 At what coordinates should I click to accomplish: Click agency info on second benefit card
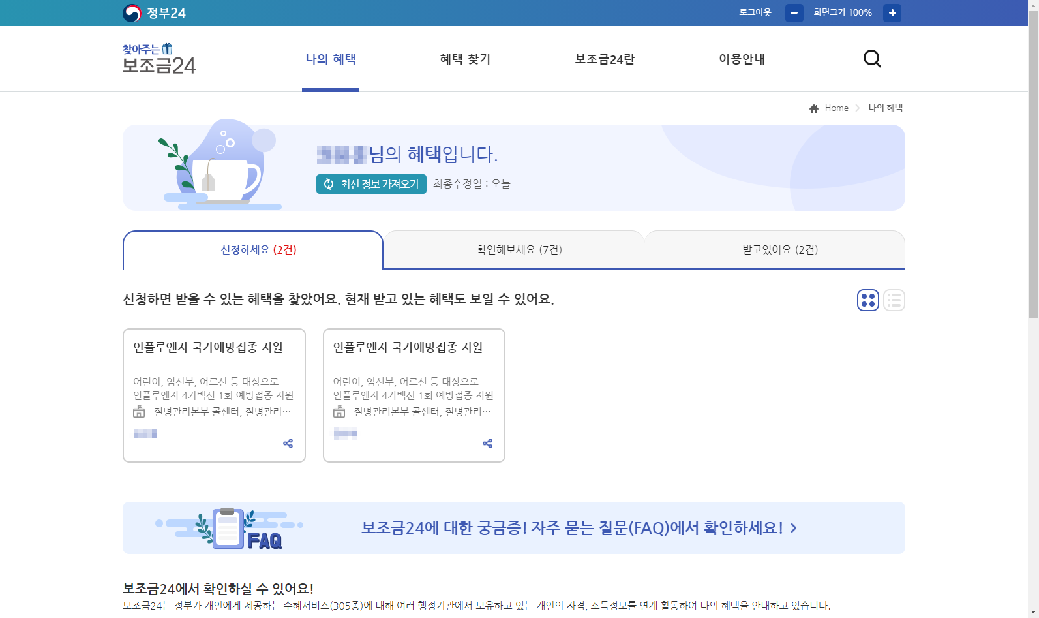(x=412, y=412)
